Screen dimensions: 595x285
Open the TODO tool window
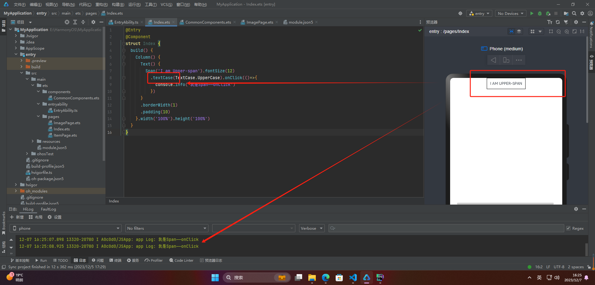60,260
